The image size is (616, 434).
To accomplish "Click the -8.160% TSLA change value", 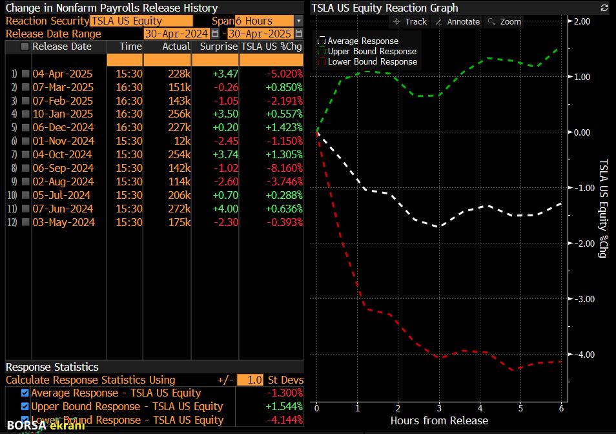I will (285, 168).
